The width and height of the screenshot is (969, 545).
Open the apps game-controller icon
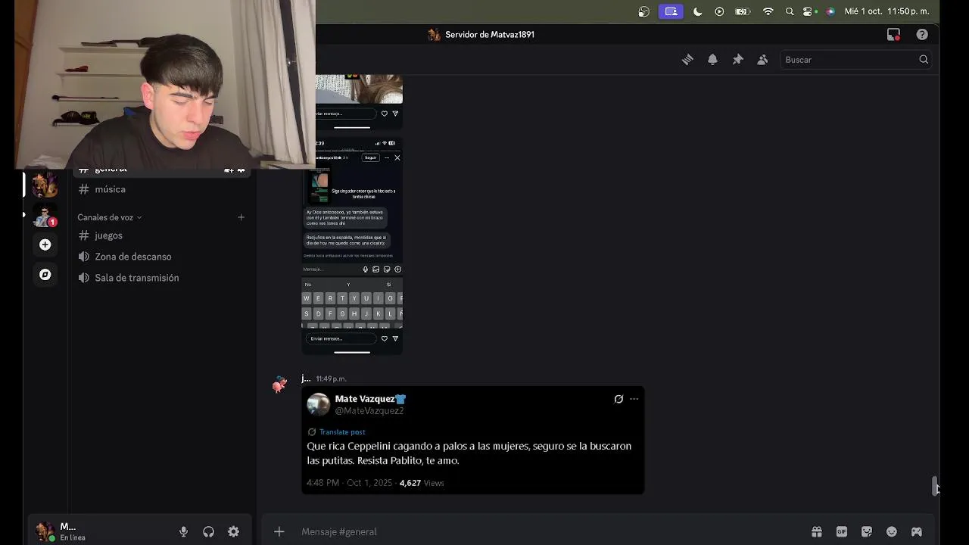[917, 531]
